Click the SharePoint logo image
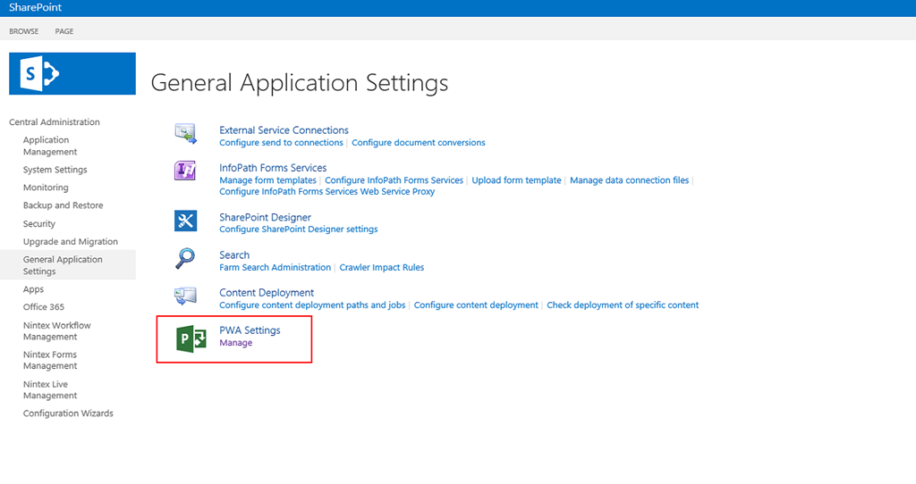 point(72,73)
